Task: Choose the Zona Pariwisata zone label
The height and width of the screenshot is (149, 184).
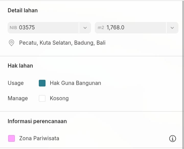Action: [39, 138]
